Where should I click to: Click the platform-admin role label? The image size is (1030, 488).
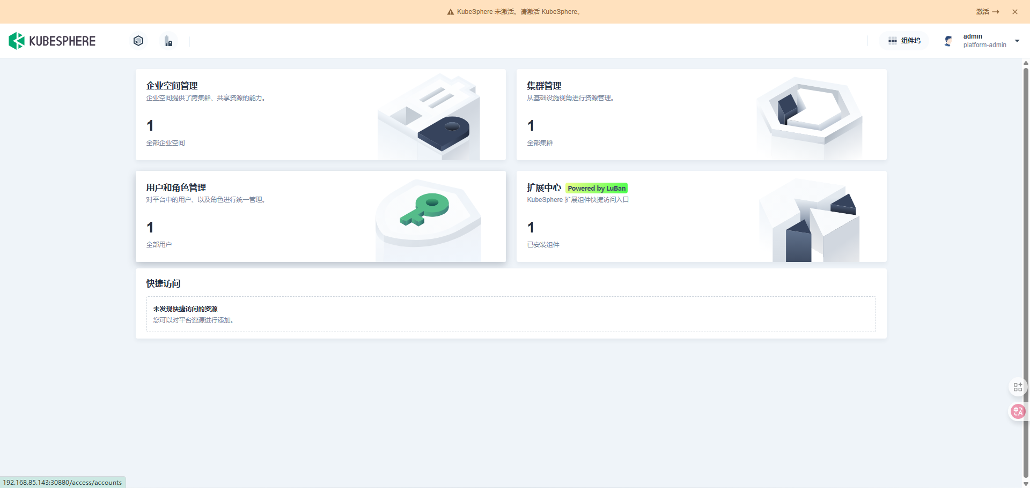[985, 45]
